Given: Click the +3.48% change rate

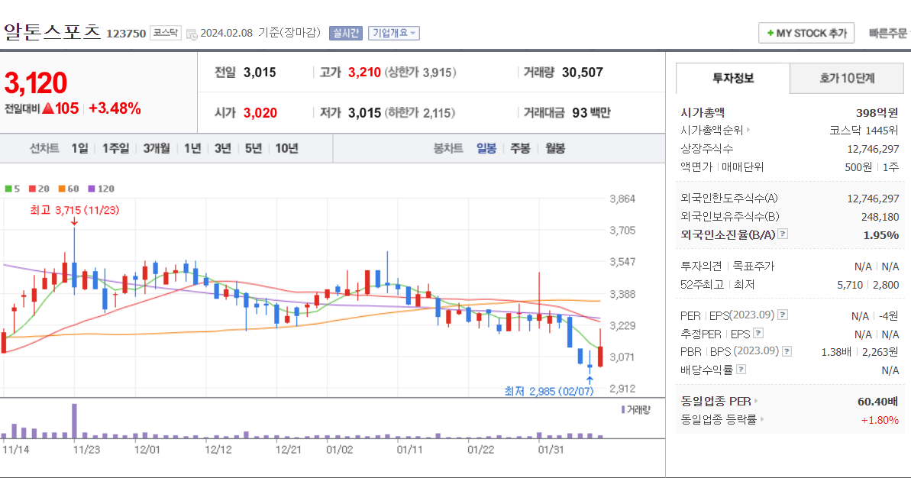Looking at the screenshot, I should tap(115, 108).
